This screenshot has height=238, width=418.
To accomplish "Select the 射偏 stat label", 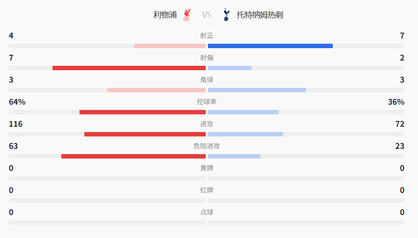I will tap(207, 58).
